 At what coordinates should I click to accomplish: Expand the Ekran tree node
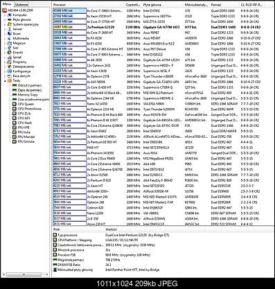pyautogui.click(x=5, y=34)
